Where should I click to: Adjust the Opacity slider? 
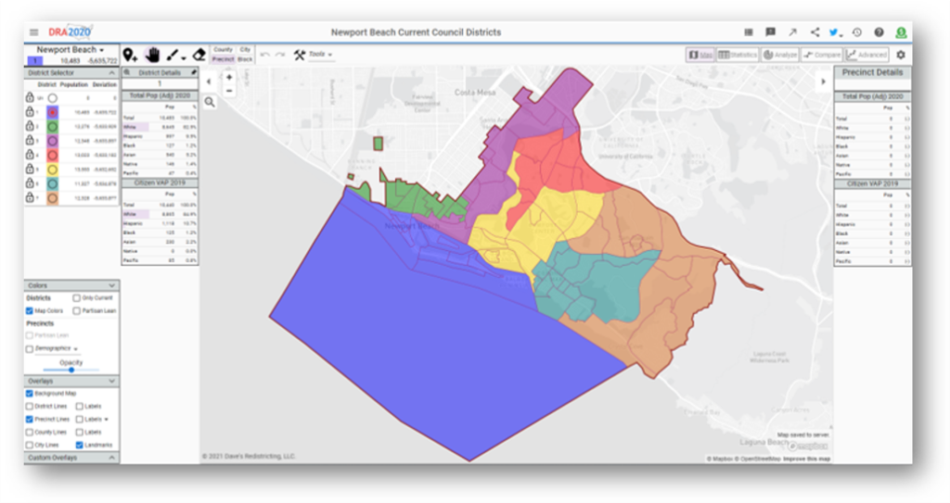point(71,370)
